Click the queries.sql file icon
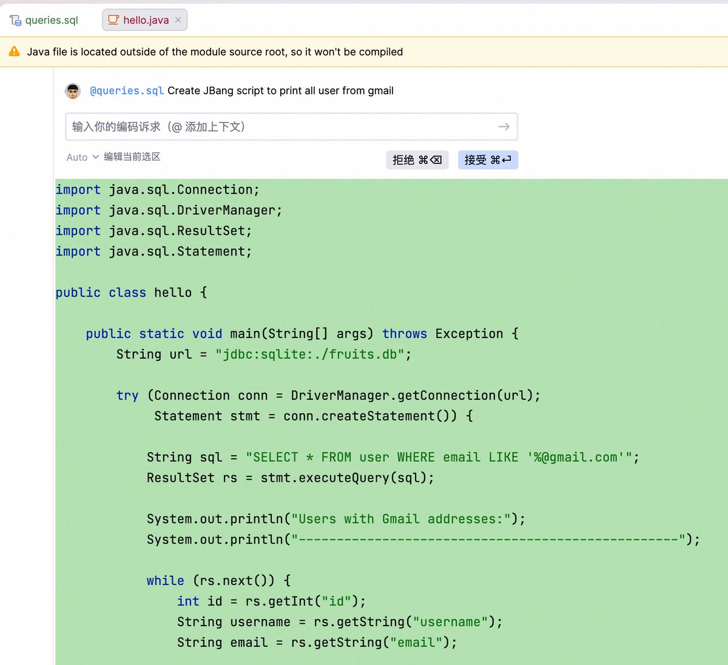This screenshot has height=665, width=728. [16, 20]
